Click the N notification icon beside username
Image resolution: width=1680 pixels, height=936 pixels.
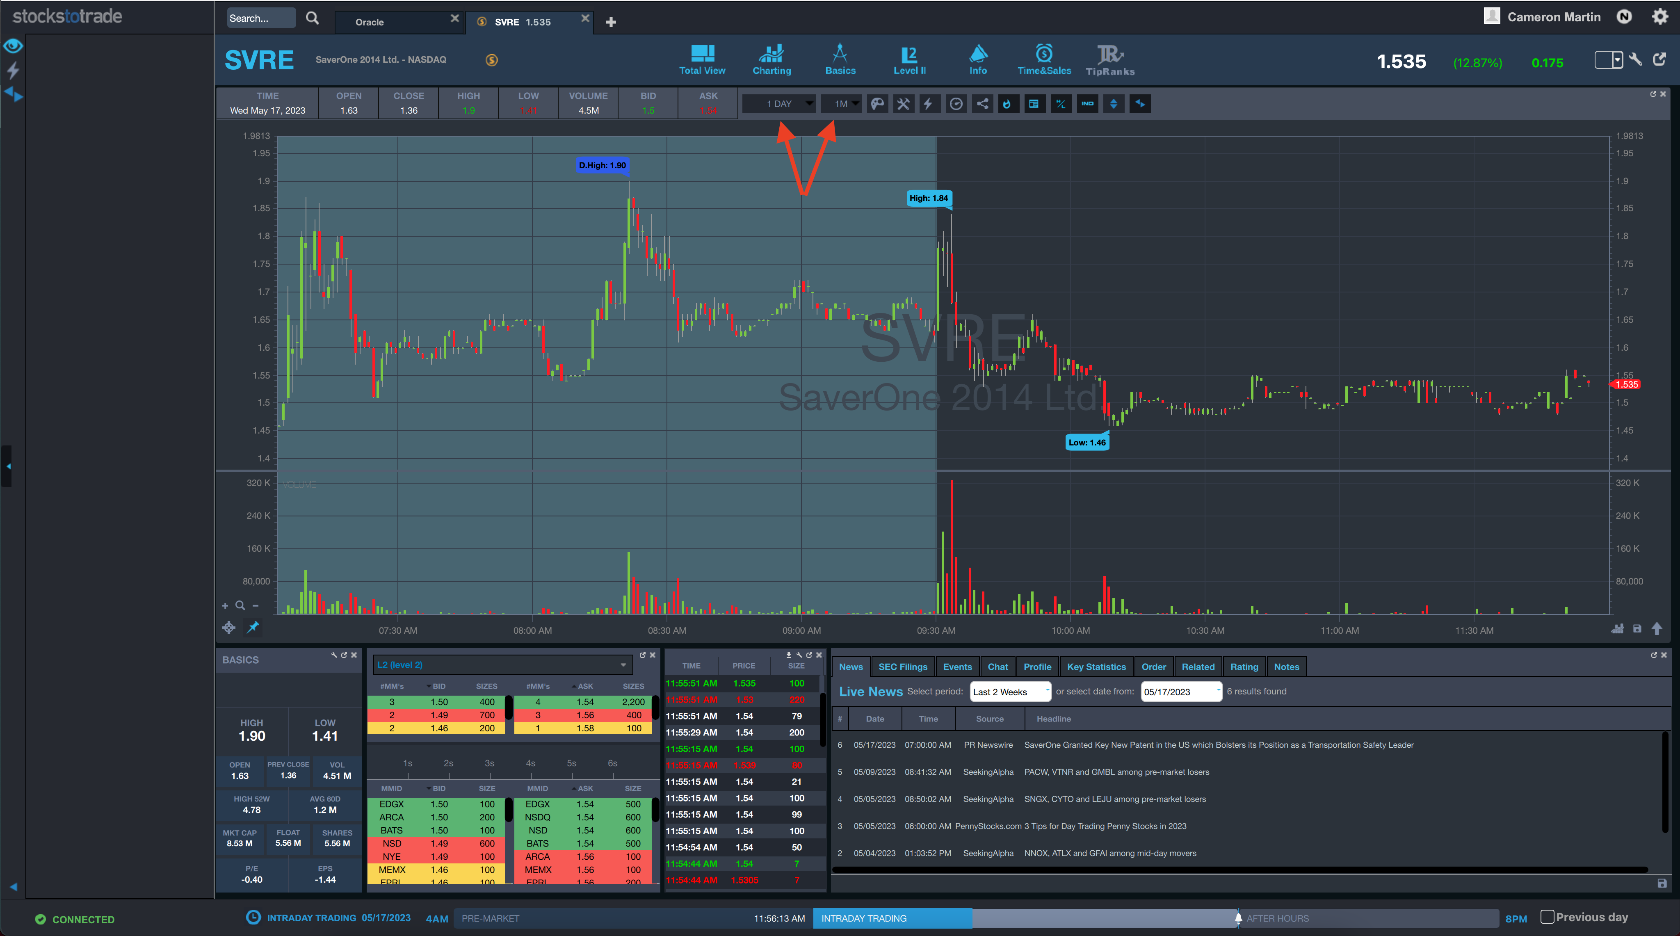1624,17
